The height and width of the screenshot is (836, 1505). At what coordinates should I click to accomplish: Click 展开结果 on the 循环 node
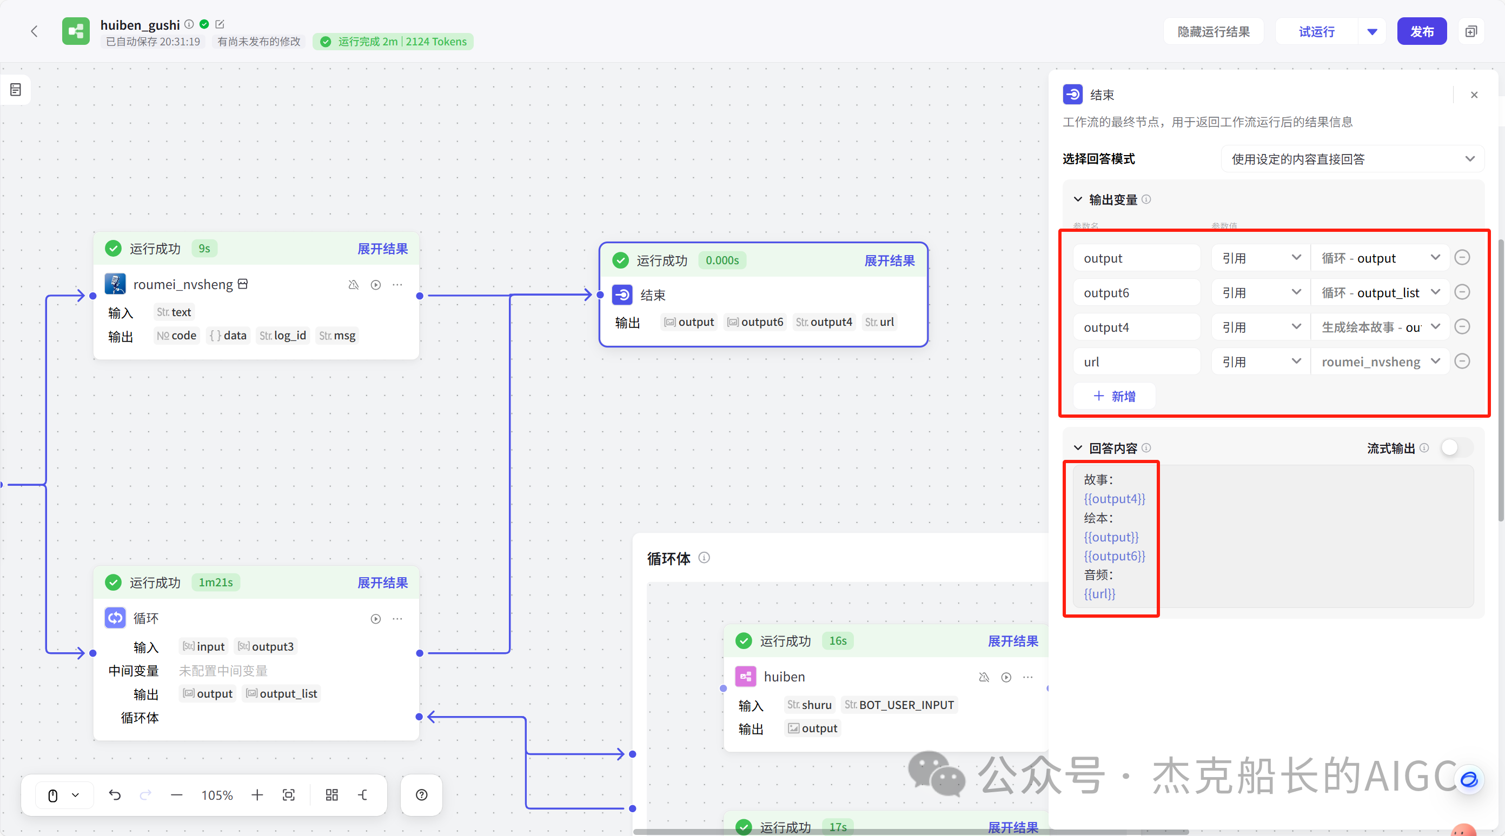(383, 582)
